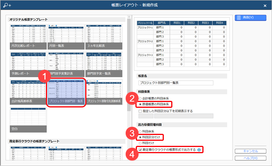The height and width of the screenshot is (166, 272).
Task: Click the long disabled 科目区分 name field
Action: [184, 116]
